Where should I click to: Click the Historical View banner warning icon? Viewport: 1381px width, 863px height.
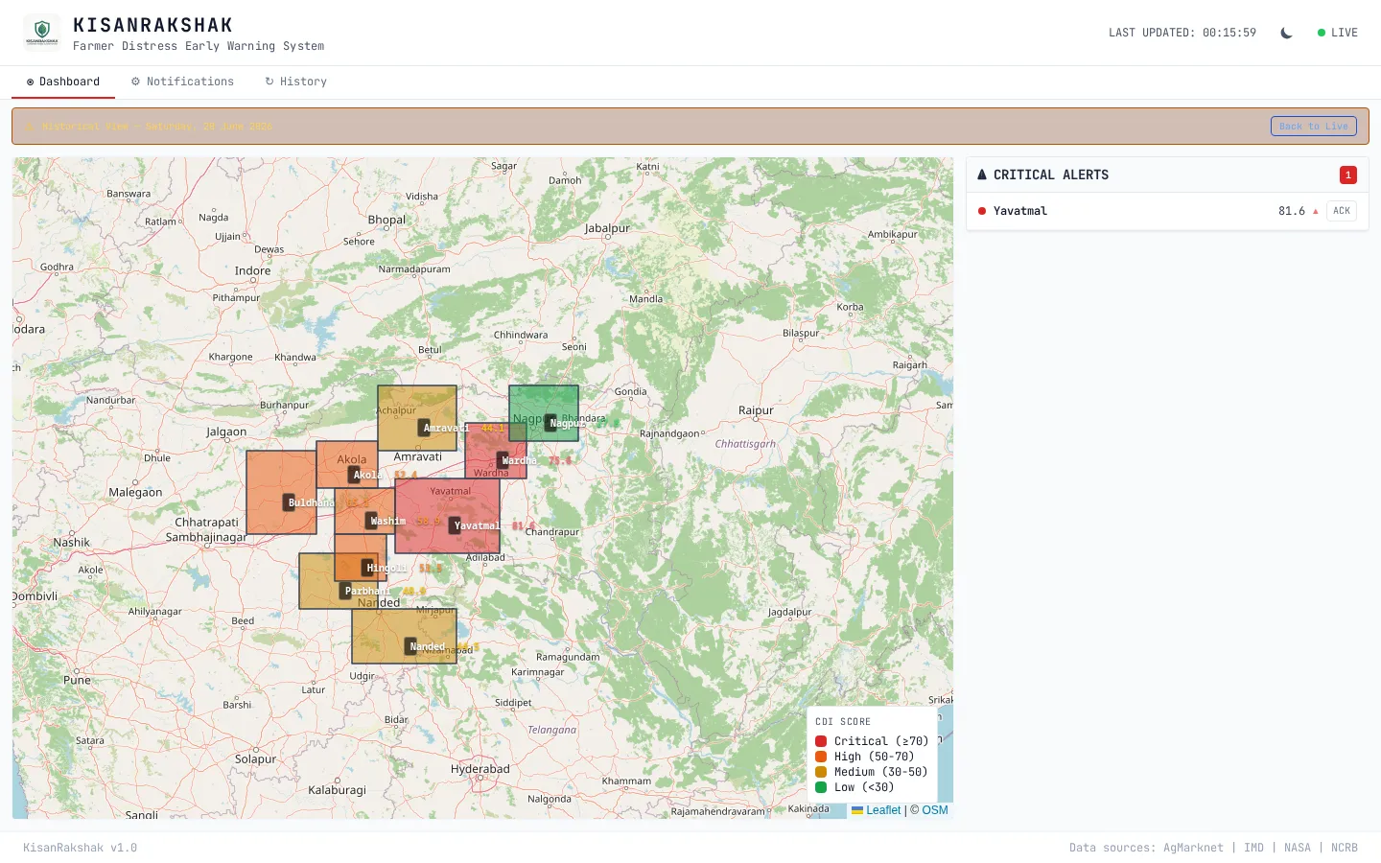pyautogui.click(x=31, y=127)
